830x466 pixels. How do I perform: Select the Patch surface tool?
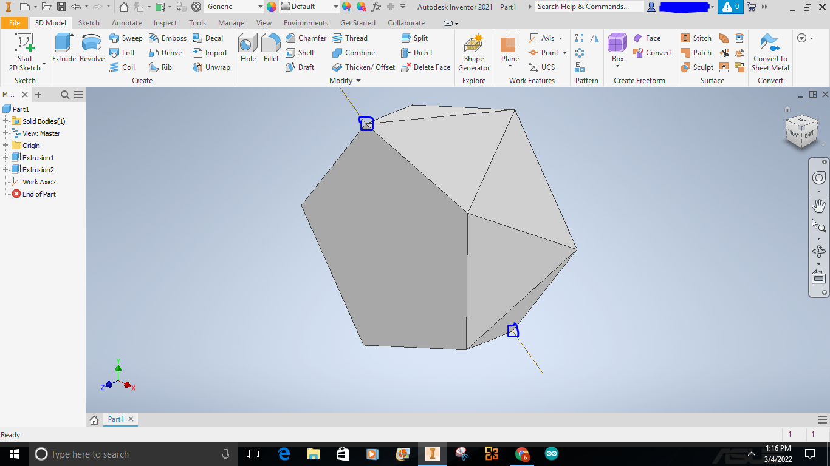(696, 52)
